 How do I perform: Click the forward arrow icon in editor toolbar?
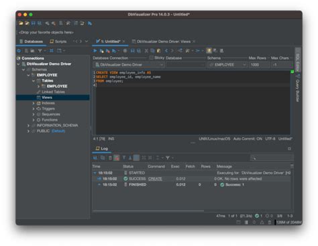tap(172, 51)
